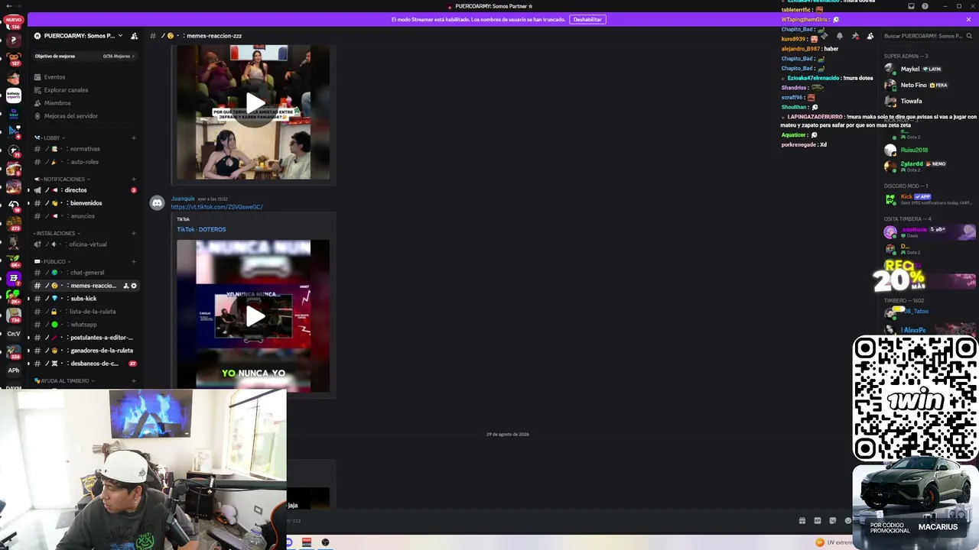Open Mejoras del servidor
979x550 pixels.
pos(84,116)
